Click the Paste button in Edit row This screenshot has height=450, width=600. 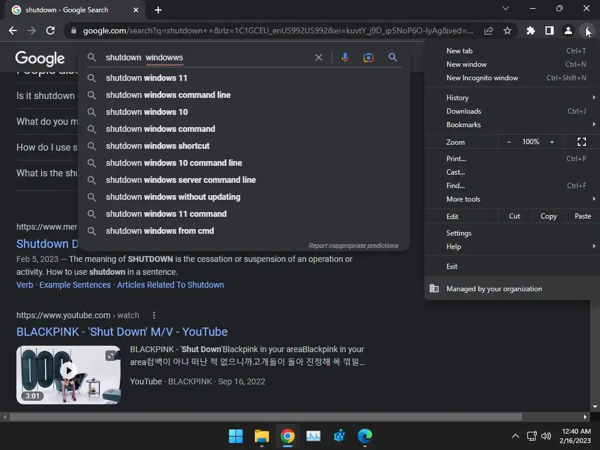click(583, 216)
